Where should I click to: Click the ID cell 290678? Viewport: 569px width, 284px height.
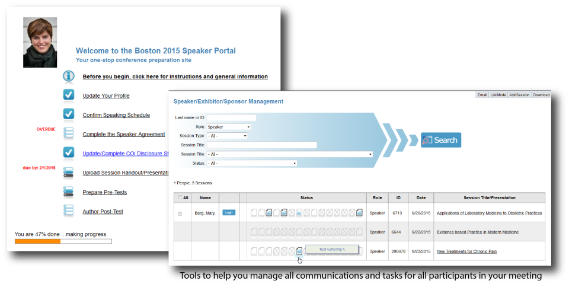[x=398, y=251]
